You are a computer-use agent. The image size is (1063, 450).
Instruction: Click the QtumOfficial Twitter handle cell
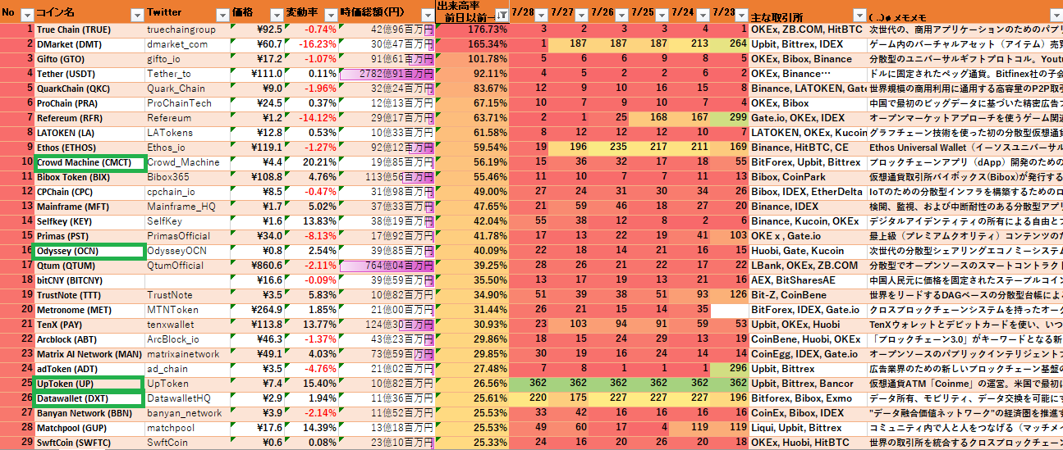[x=186, y=266]
